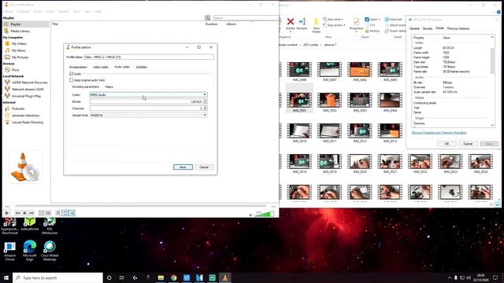Viewport: 504px width, 283px height.
Task: Click the Previous media button in VLC
Action: (x=17, y=213)
